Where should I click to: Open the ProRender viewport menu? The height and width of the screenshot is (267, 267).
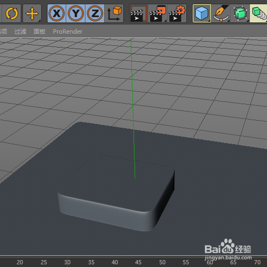click(68, 32)
